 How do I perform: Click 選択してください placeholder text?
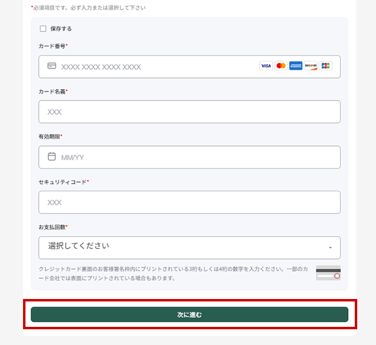coord(79,246)
